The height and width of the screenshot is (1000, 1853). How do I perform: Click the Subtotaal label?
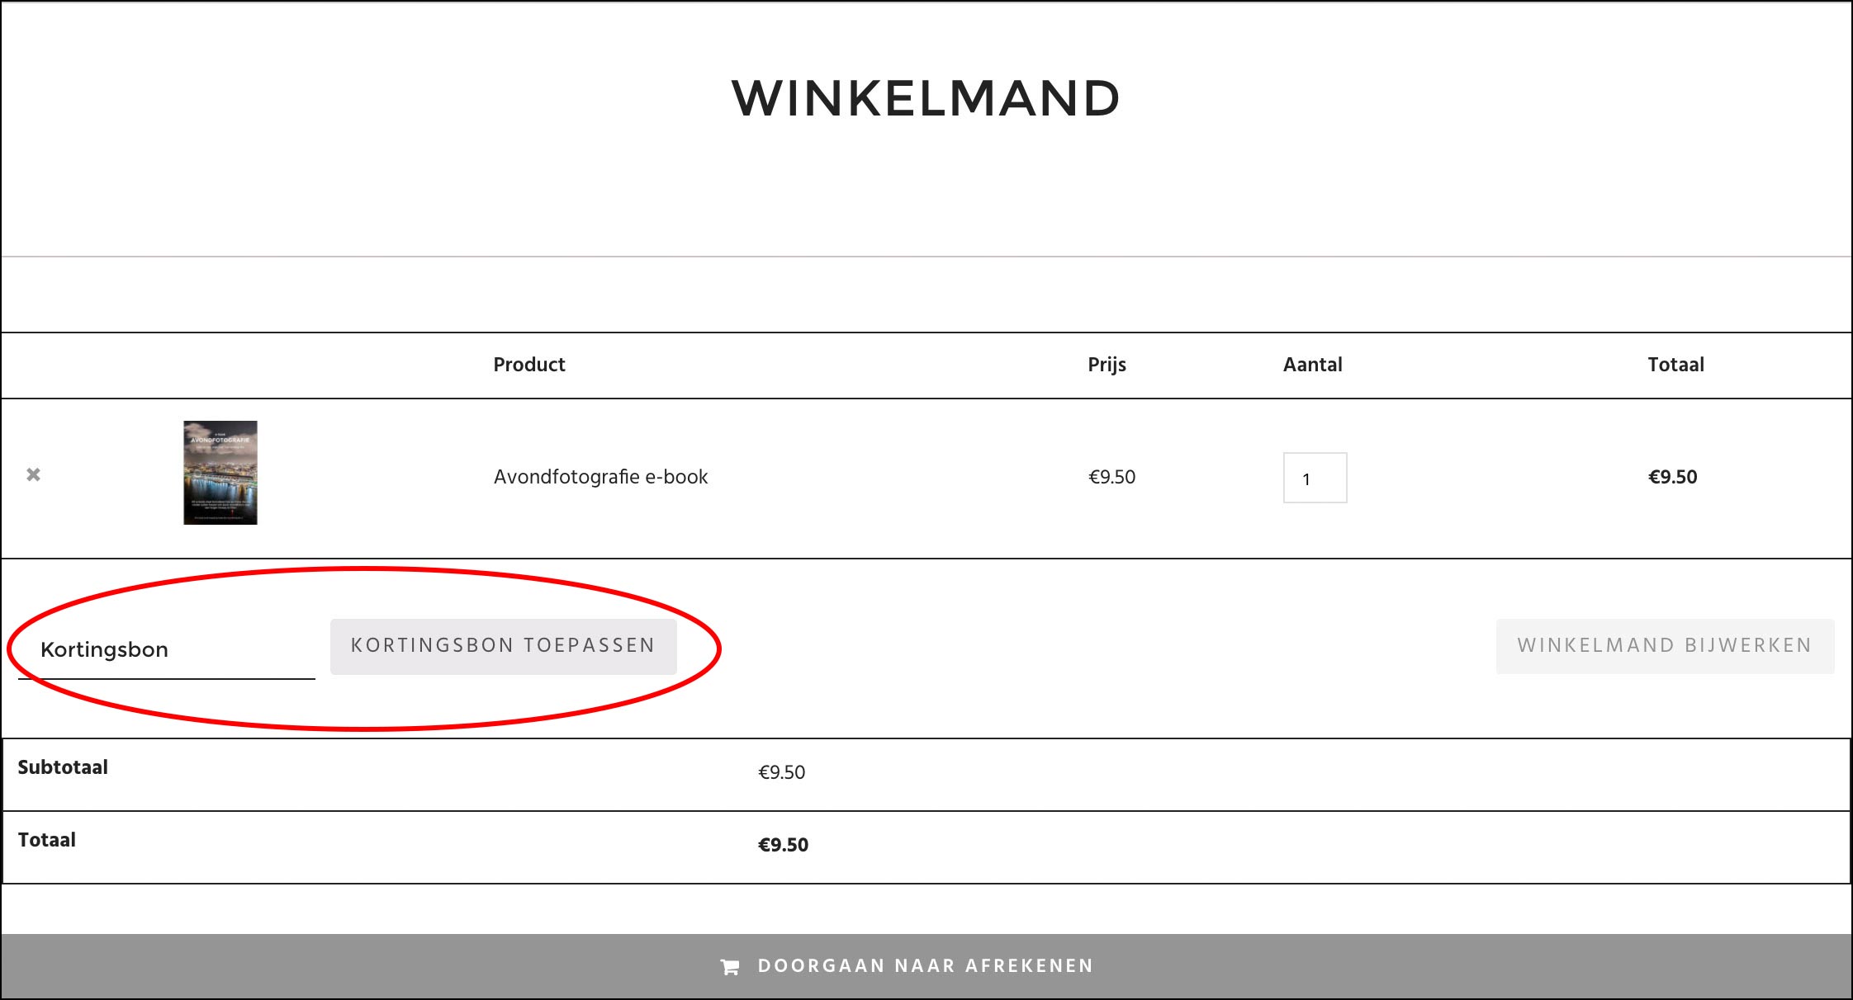tap(63, 767)
